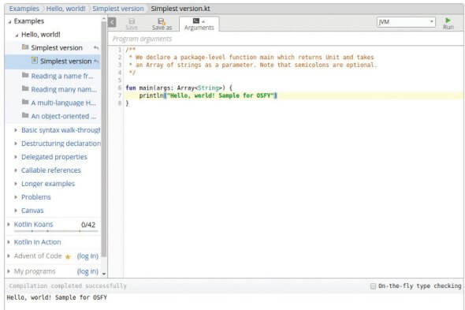Viewport: 465px width, 310px height.
Task: Revert icon beside Simplest version folder
Action: click(x=96, y=47)
